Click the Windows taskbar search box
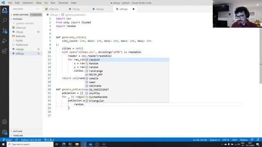The height and width of the screenshot is (147, 262). coord(30,144)
